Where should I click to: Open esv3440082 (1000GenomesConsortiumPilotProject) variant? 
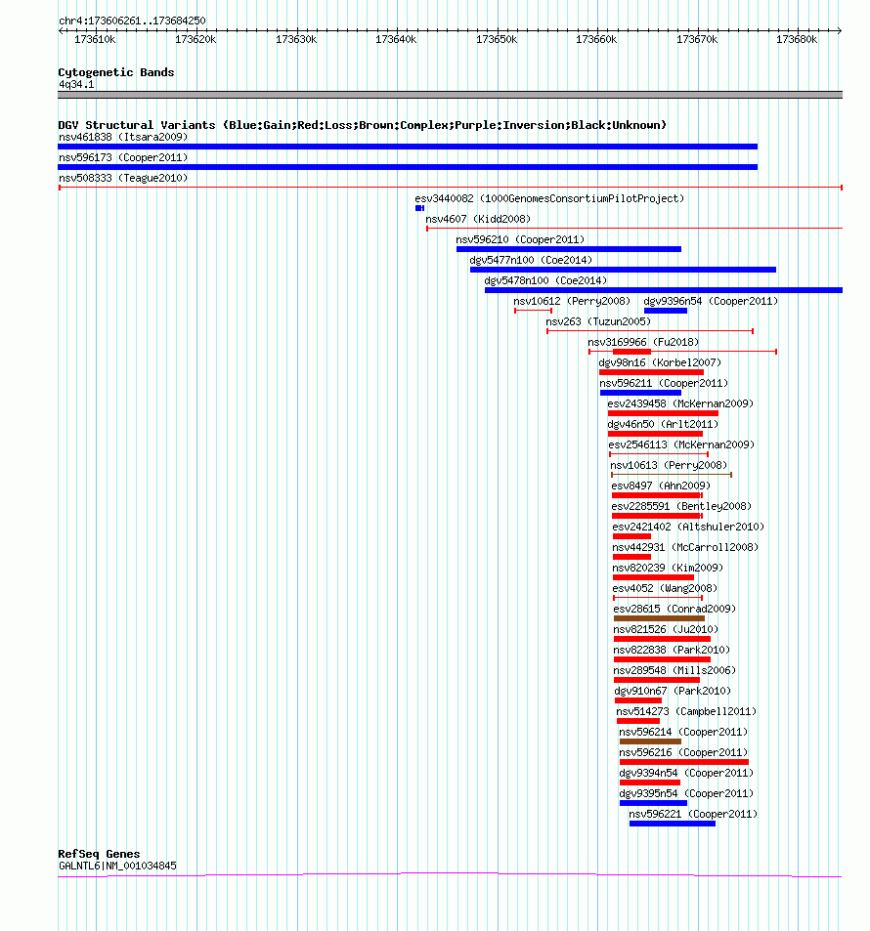click(549, 198)
